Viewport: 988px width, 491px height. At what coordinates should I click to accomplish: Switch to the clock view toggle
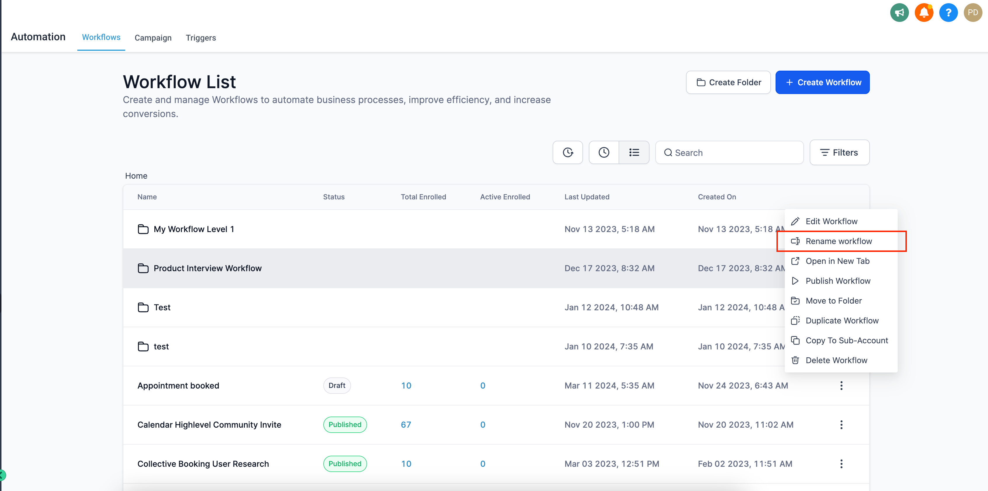coord(604,152)
